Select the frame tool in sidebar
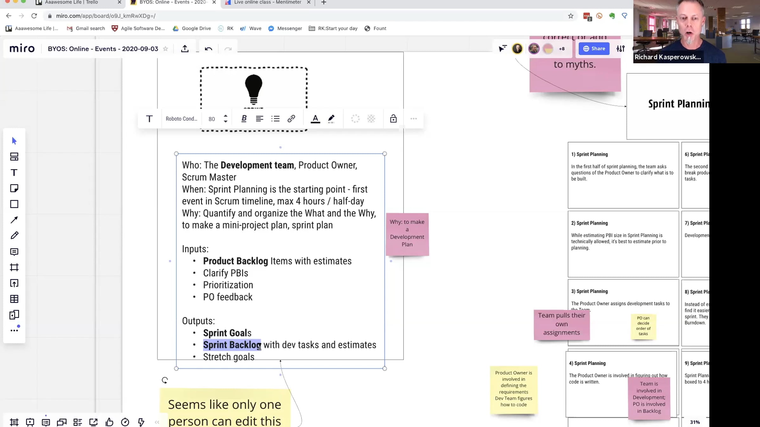The height and width of the screenshot is (427, 760). pos(14,267)
